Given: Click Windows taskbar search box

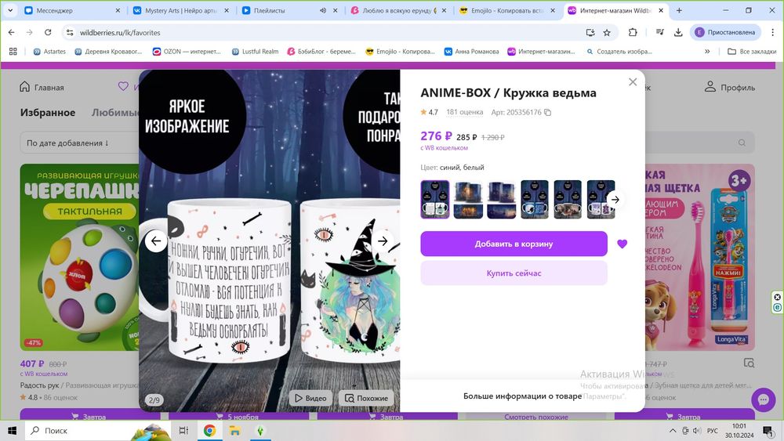Looking at the screenshot, I should pyautogui.click(x=97, y=431).
